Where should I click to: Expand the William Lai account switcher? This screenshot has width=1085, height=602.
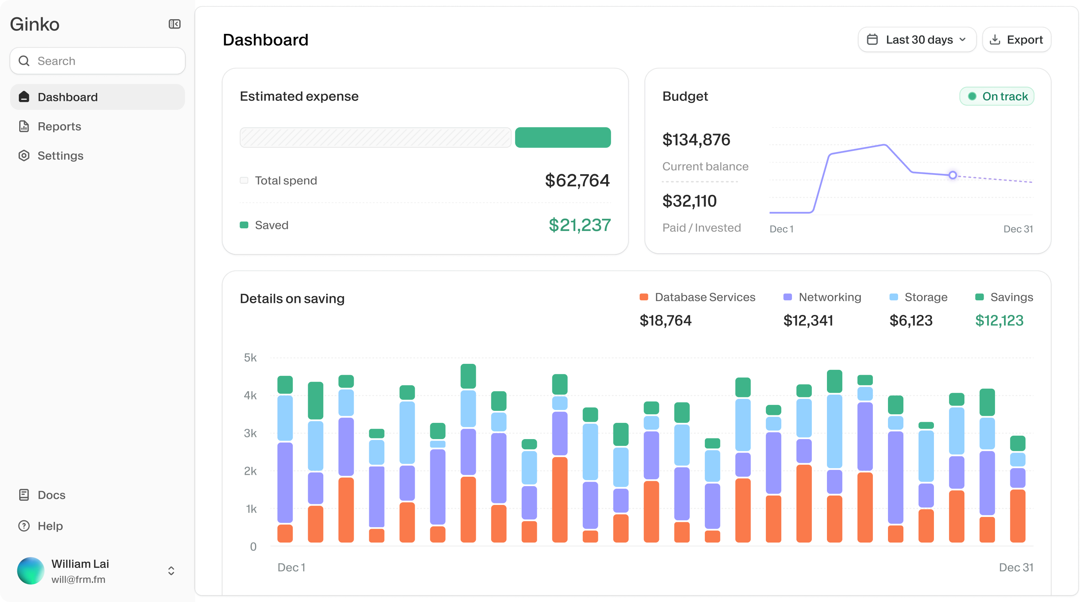click(171, 571)
